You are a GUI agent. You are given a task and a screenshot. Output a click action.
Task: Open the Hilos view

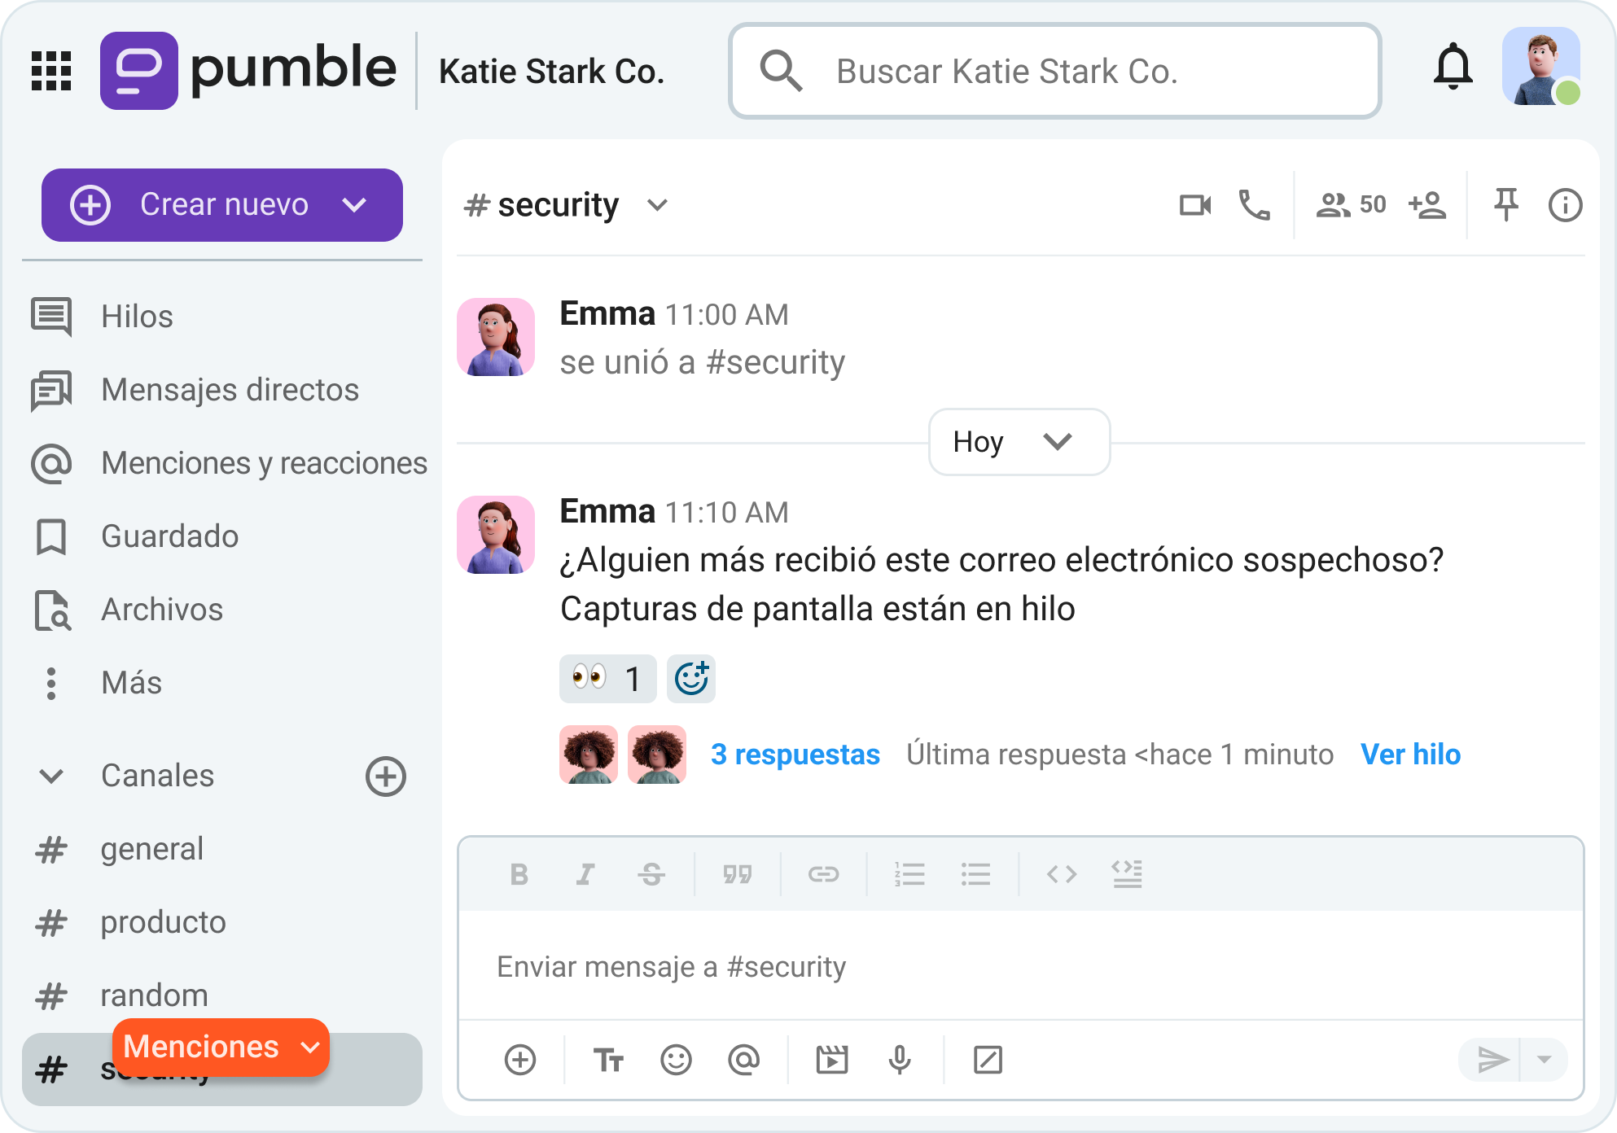(137, 317)
